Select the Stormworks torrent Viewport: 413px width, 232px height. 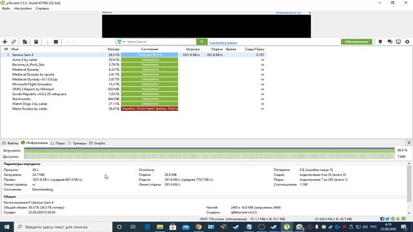click(21, 99)
